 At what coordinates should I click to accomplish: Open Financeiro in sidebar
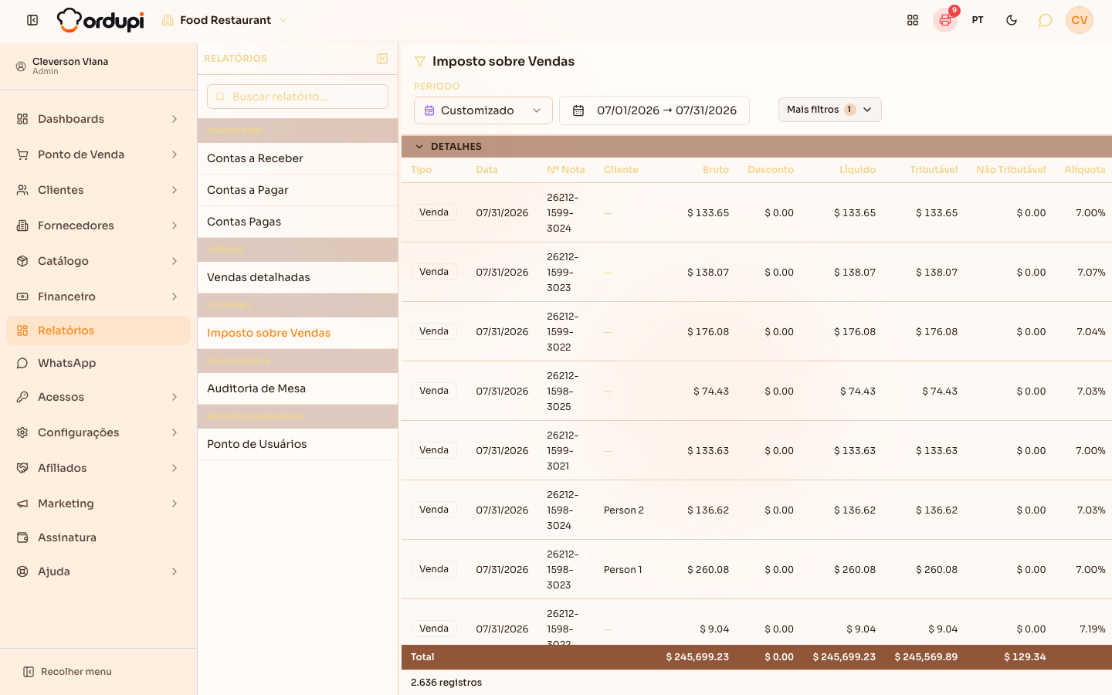pos(98,297)
